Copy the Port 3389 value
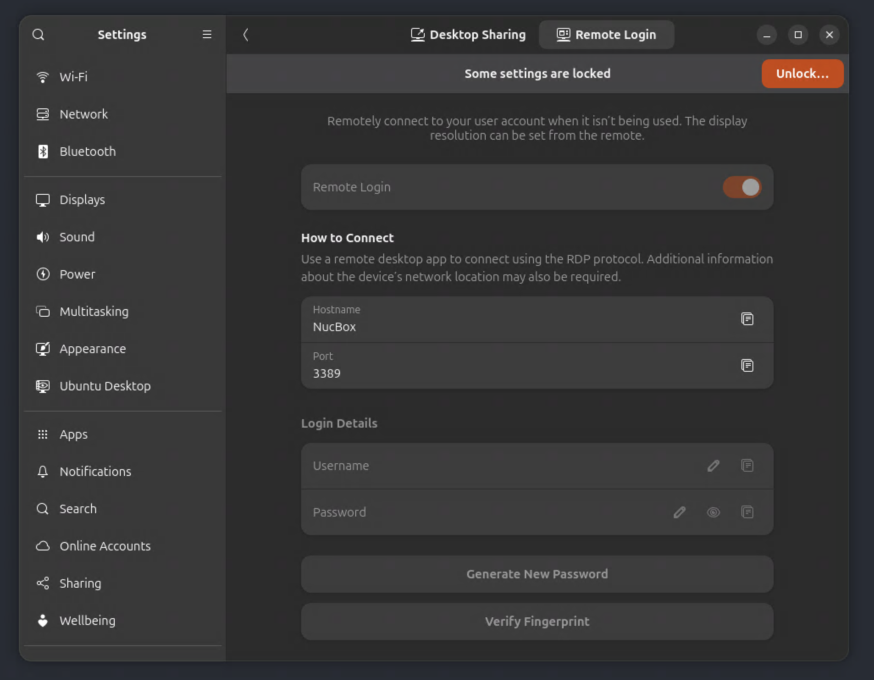This screenshot has height=680, width=874. click(x=747, y=365)
